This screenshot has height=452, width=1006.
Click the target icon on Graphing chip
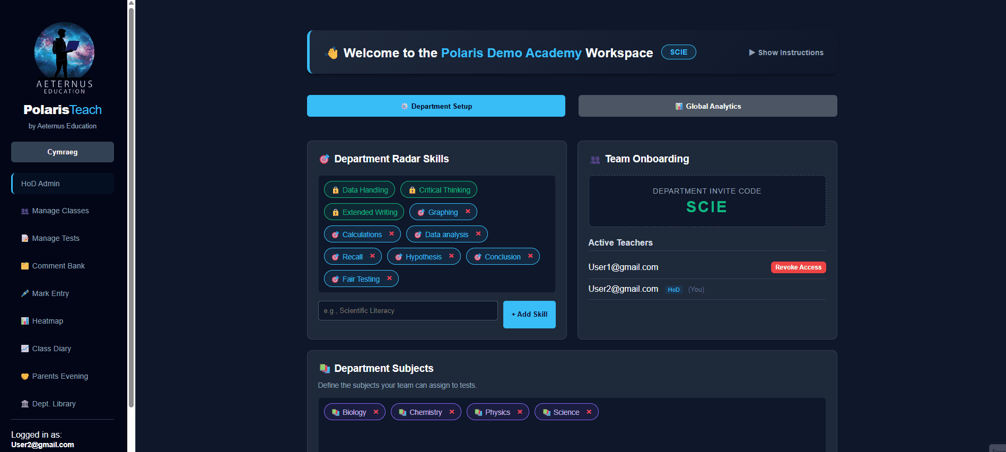click(x=421, y=212)
